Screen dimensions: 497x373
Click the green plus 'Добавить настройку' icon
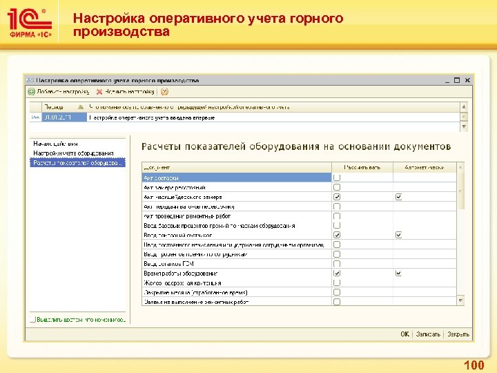click(x=31, y=92)
